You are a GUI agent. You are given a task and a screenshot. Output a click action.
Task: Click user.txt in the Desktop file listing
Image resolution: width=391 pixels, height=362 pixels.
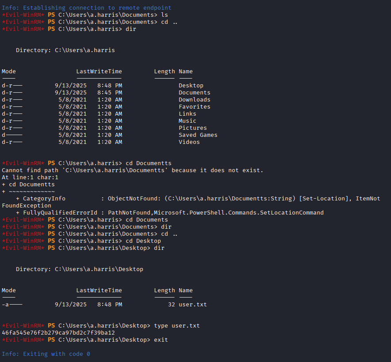coord(192,305)
